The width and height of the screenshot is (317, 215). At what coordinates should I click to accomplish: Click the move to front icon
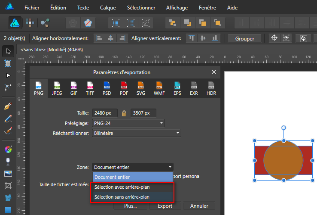click(x=217, y=23)
